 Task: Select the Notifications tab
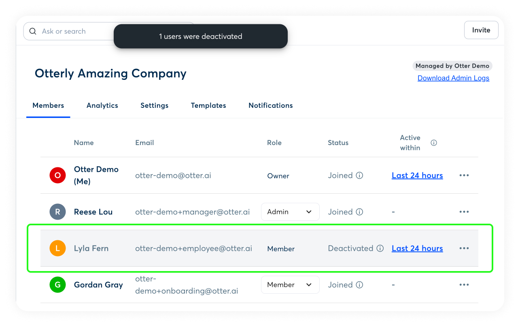pyautogui.click(x=270, y=105)
